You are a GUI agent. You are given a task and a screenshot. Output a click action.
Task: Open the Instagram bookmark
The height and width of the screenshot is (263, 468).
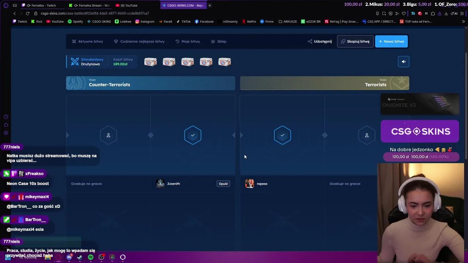click(145, 22)
